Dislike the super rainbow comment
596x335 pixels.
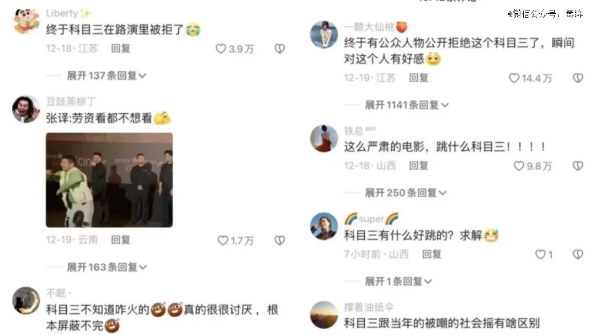click(x=578, y=254)
